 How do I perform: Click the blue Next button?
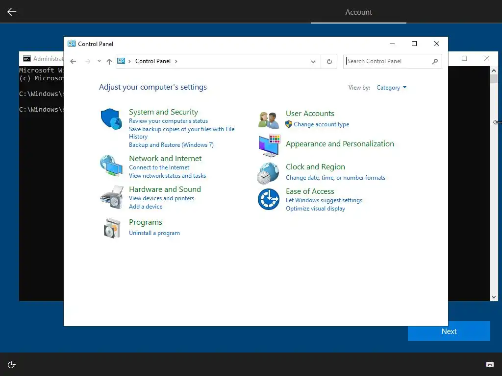(449, 331)
